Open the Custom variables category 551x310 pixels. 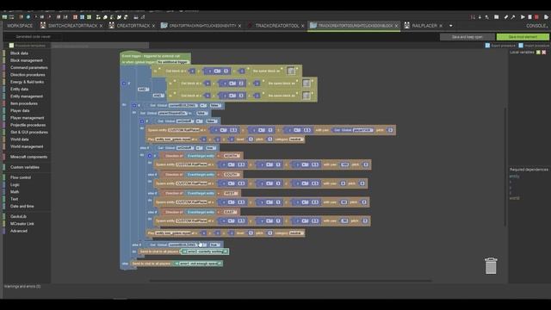point(25,167)
